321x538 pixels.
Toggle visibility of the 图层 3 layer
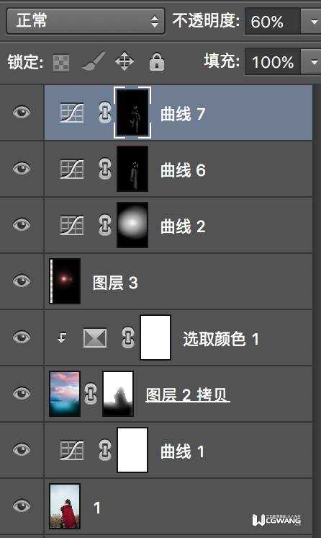22,281
